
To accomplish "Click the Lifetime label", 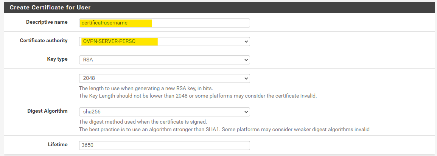I will tap(58, 144).
